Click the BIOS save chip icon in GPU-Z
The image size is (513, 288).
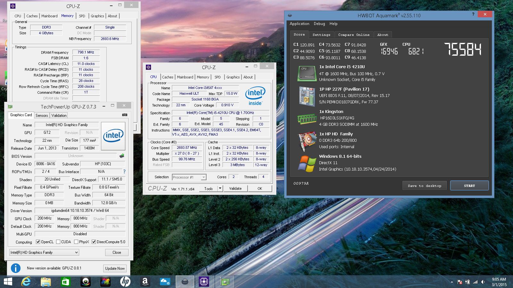pyautogui.click(x=122, y=156)
